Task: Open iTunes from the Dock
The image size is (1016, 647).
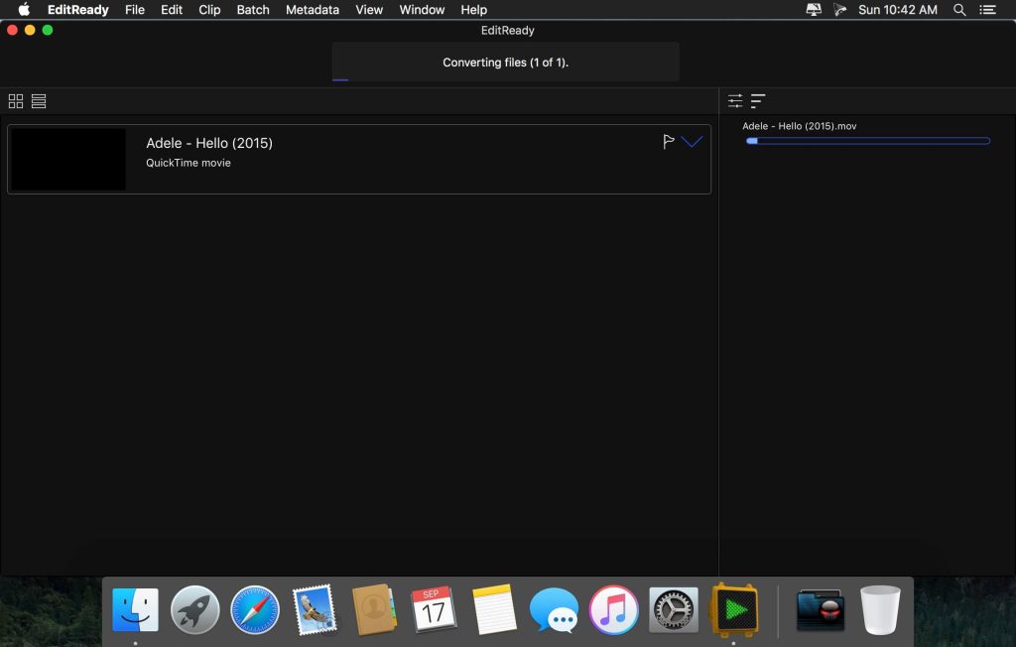Action: (x=613, y=609)
